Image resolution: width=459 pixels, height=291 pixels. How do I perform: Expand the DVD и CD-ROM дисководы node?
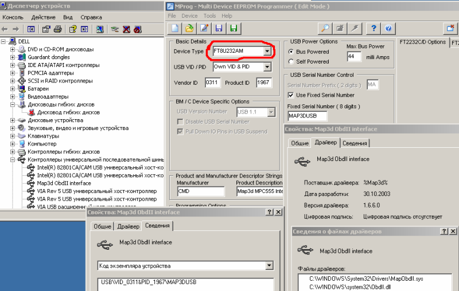pos(13,49)
